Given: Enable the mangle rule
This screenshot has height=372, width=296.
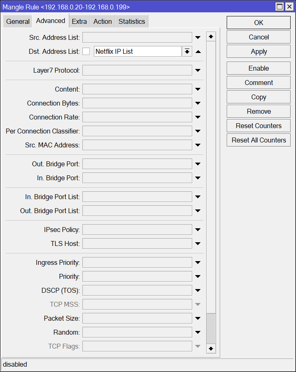Looking at the screenshot, I should click(x=259, y=68).
